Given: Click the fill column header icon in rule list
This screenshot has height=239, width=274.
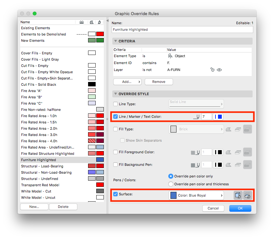Looking at the screenshot, I should pyautogui.click(x=92, y=22).
